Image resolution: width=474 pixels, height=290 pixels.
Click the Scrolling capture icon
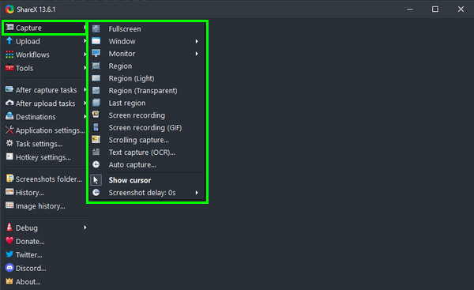click(x=96, y=140)
